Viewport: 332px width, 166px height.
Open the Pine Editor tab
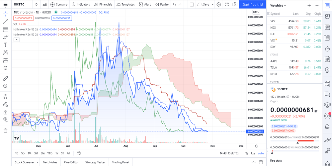(71, 162)
